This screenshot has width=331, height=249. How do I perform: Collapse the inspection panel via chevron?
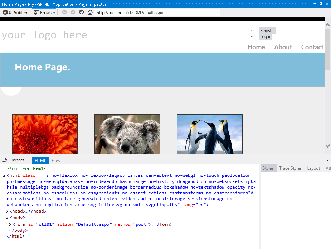click(326, 159)
